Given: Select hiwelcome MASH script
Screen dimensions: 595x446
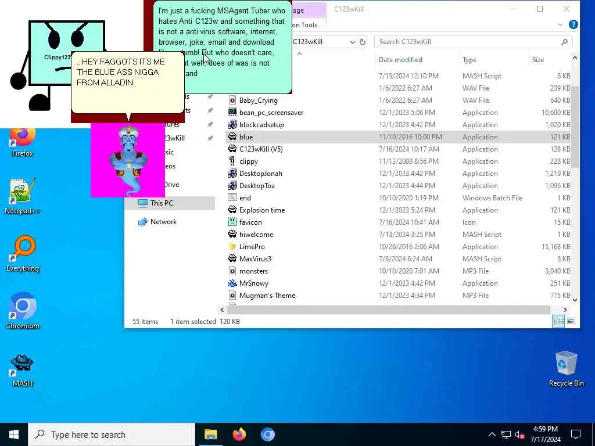Looking at the screenshot, I should (x=256, y=235).
